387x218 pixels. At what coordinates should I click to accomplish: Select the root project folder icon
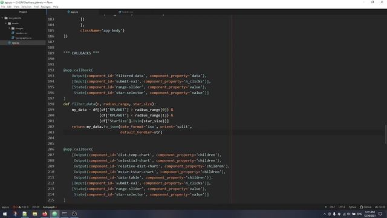point(6,18)
